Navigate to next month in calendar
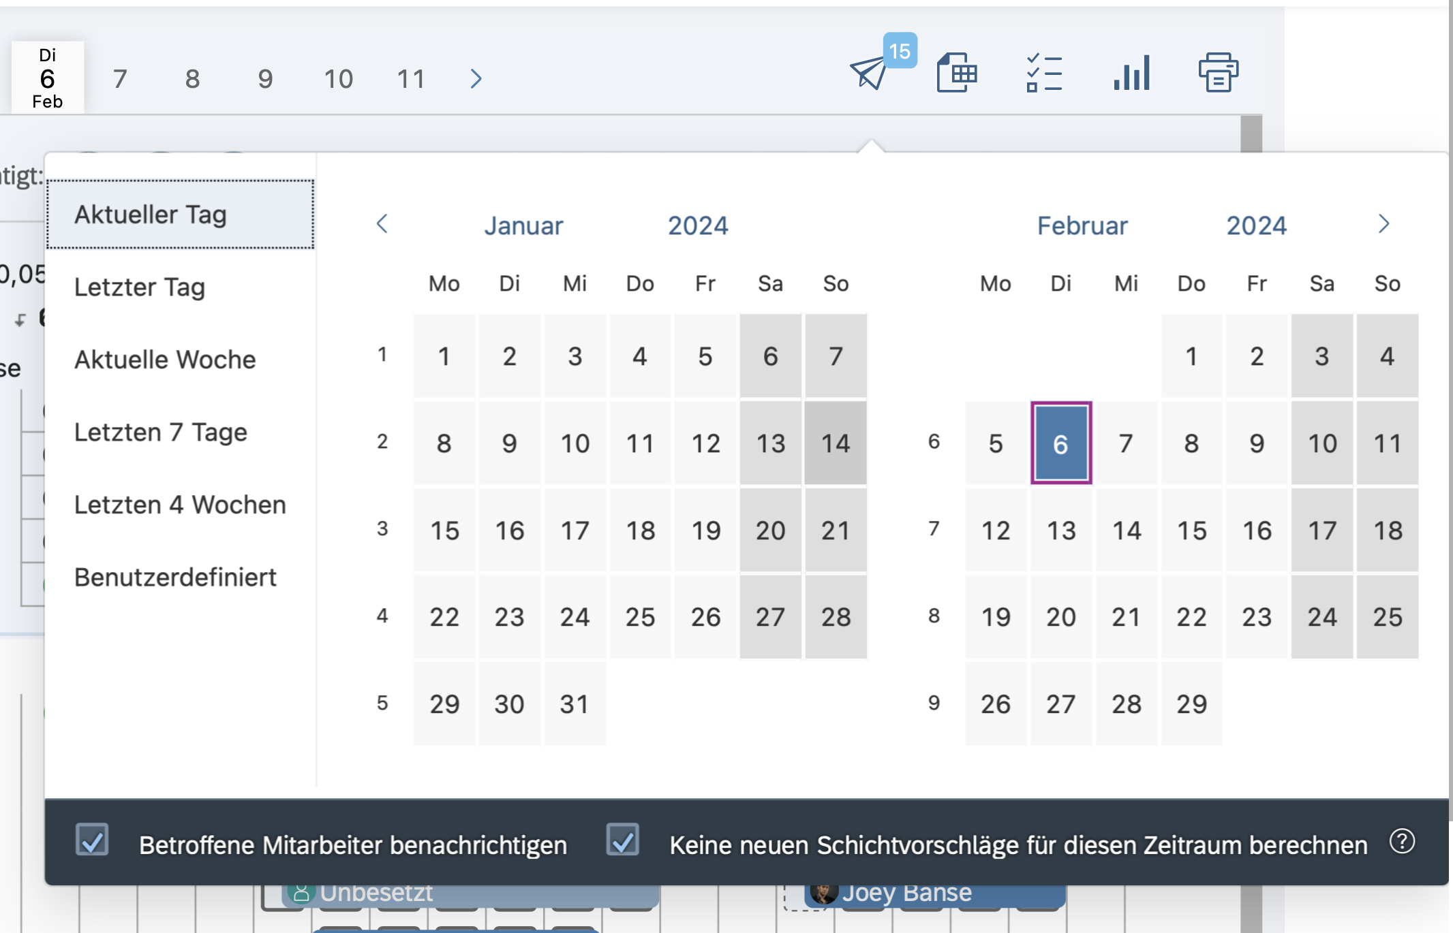The height and width of the screenshot is (933, 1453). pos(1383,224)
